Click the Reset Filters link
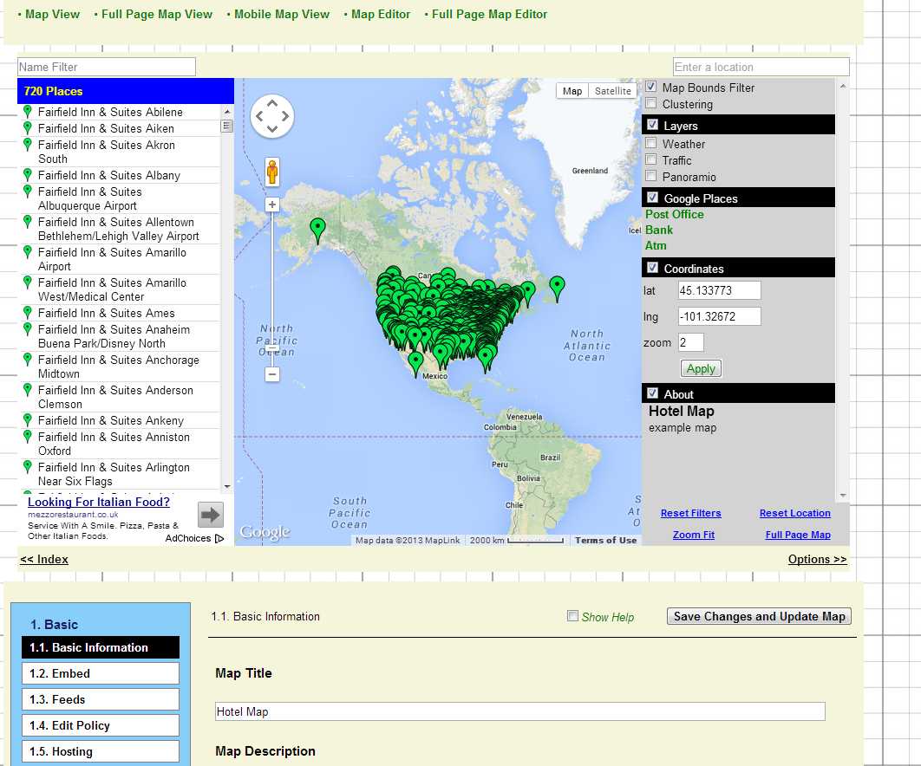Image resolution: width=921 pixels, height=766 pixels. tap(690, 513)
